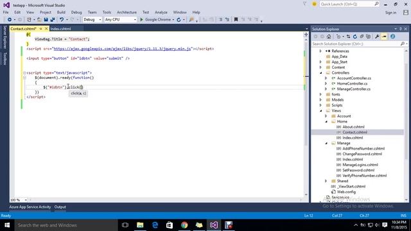Image resolution: width=411 pixels, height=231 pixels.
Task: Click Sync with Active Document icon
Action: point(348,37)
